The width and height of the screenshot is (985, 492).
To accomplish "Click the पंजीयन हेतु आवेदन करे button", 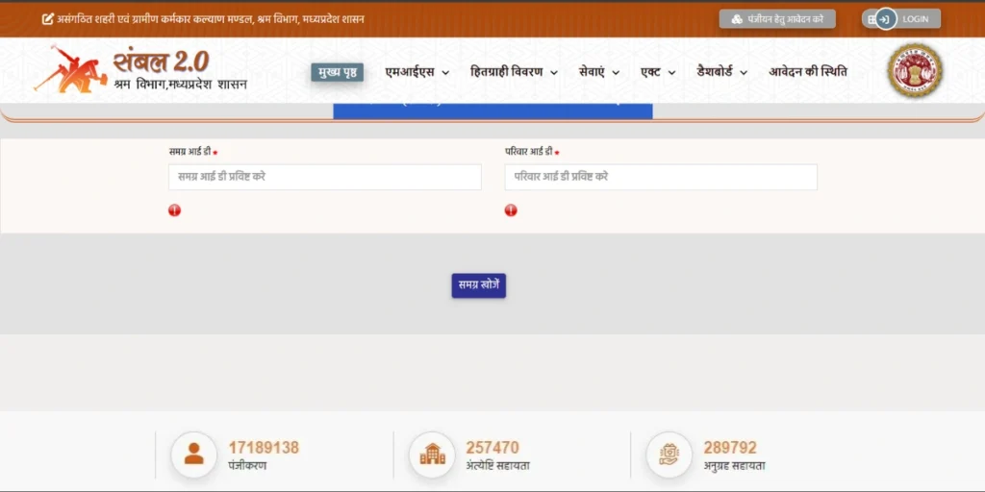I will [777, 19].
